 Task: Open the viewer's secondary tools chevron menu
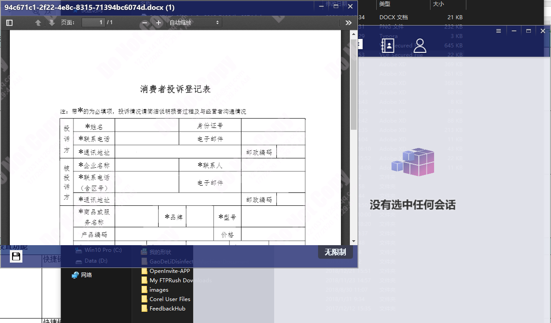[349, 22]
